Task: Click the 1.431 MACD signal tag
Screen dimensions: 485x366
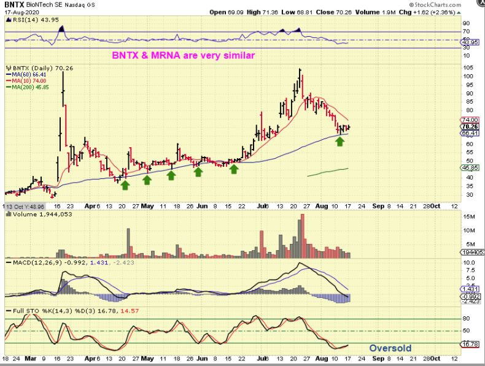Action: tap(470, 289)
